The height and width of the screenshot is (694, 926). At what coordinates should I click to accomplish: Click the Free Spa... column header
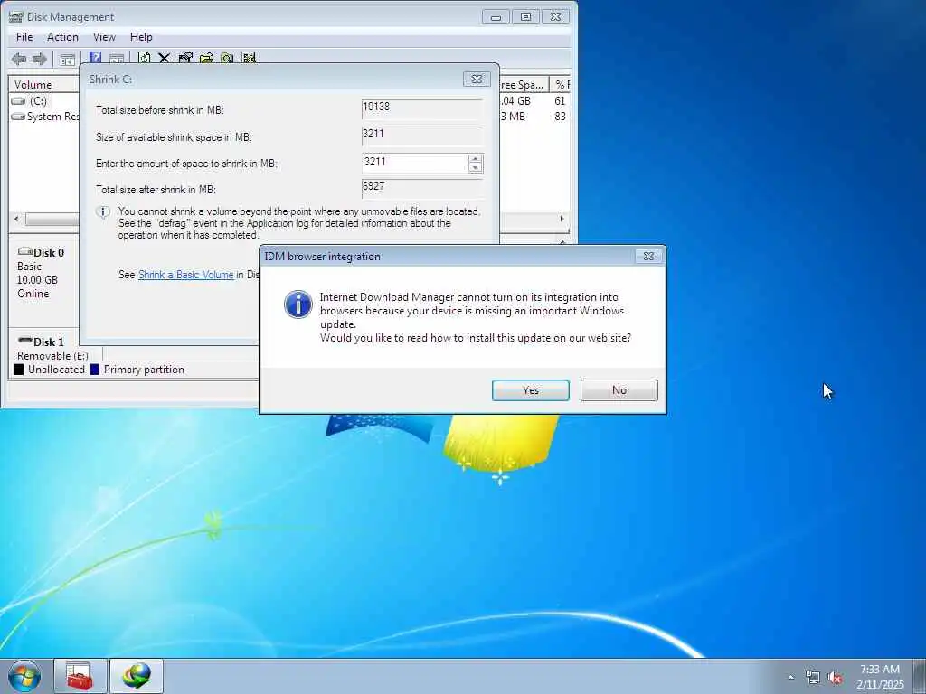[x=524, y=84]
